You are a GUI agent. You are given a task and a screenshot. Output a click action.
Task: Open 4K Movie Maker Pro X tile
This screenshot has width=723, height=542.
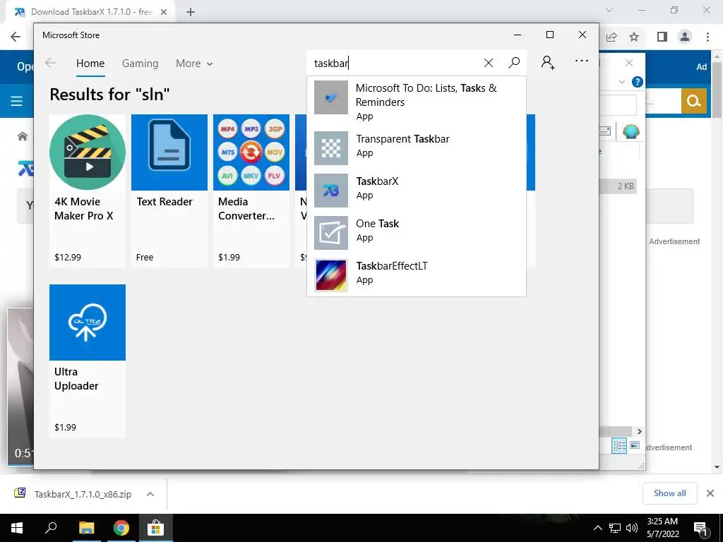coord(88,191)
